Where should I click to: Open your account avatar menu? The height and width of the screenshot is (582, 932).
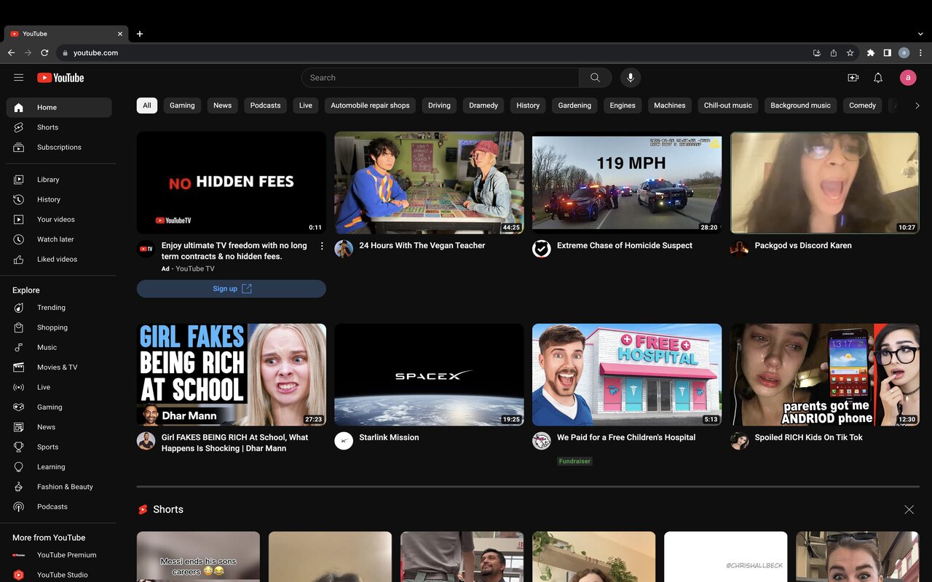(908, 77)
